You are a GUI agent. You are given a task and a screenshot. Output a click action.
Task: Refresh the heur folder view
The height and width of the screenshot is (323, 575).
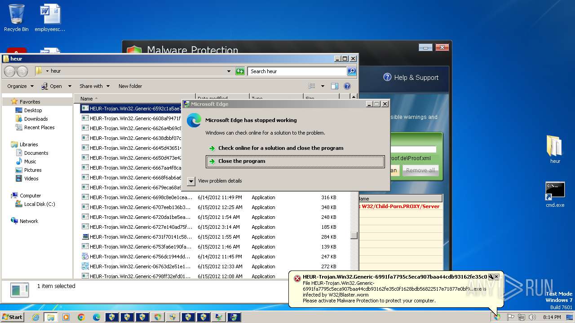coord(240,71)
